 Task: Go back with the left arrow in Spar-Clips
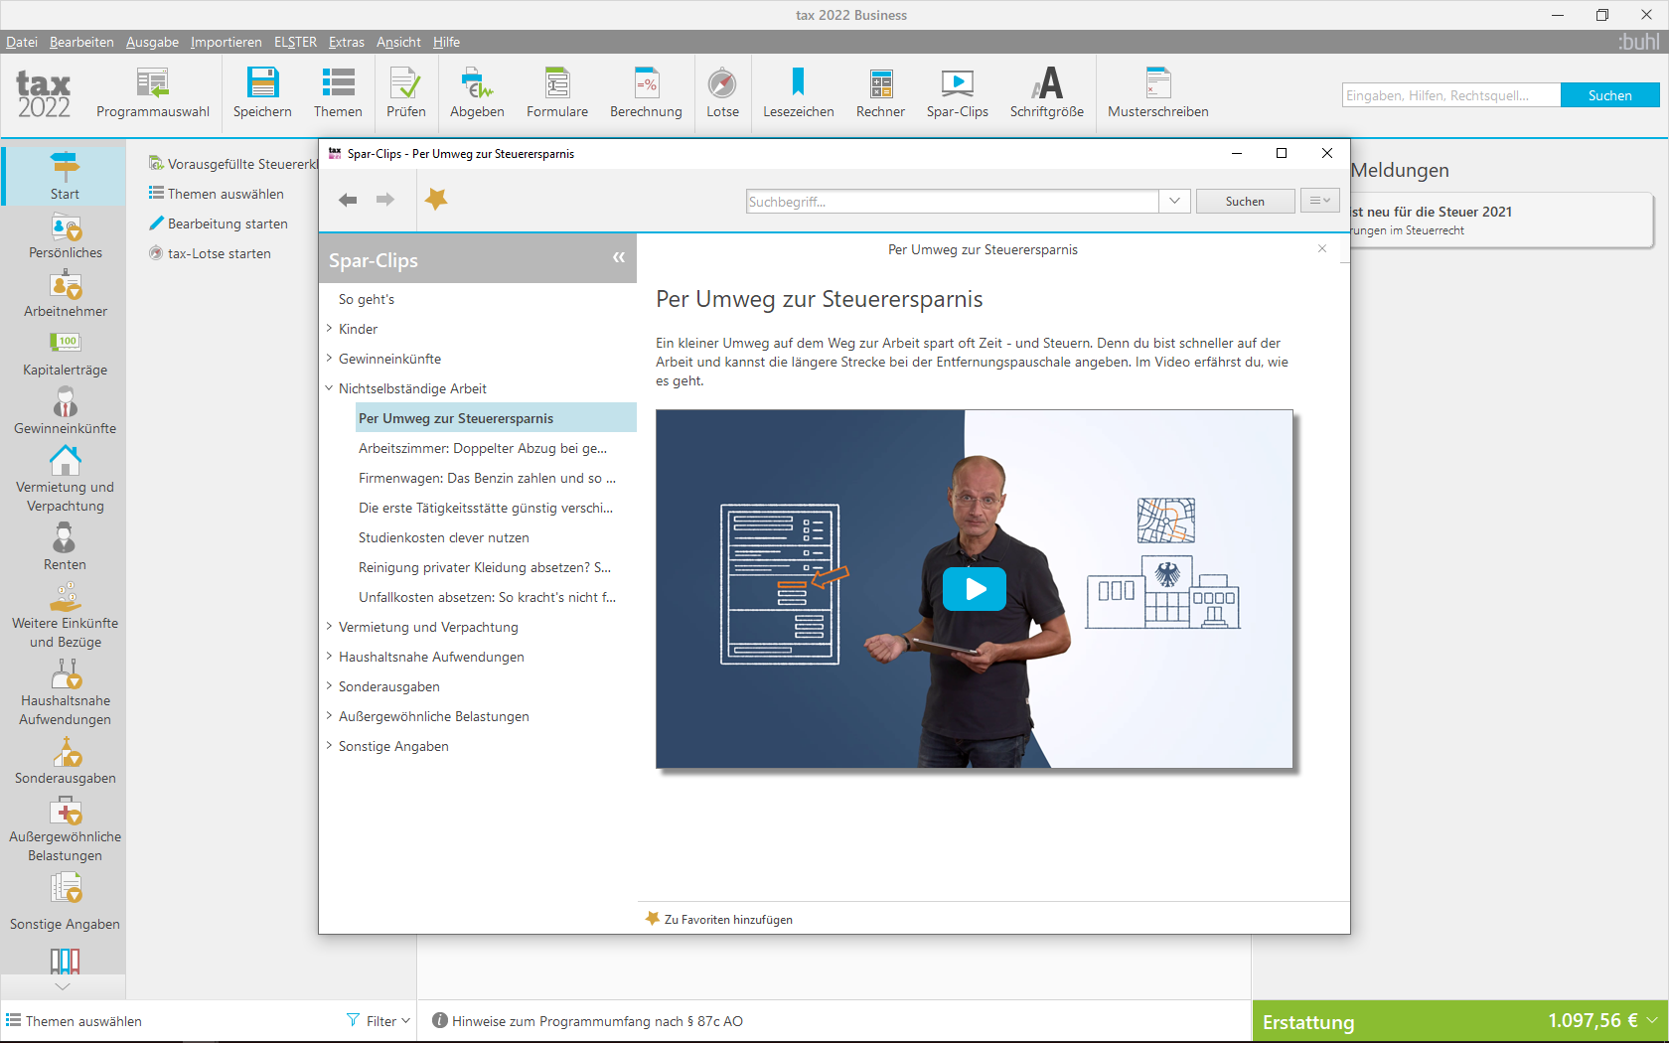(348, 201)
